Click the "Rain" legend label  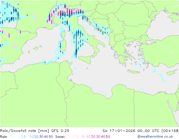coord(4,137)
